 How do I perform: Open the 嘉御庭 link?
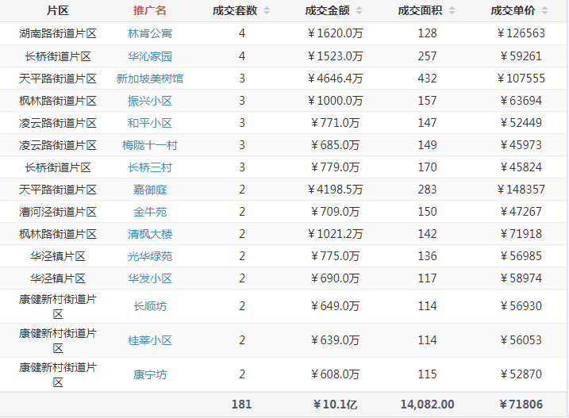coord(150,190)
